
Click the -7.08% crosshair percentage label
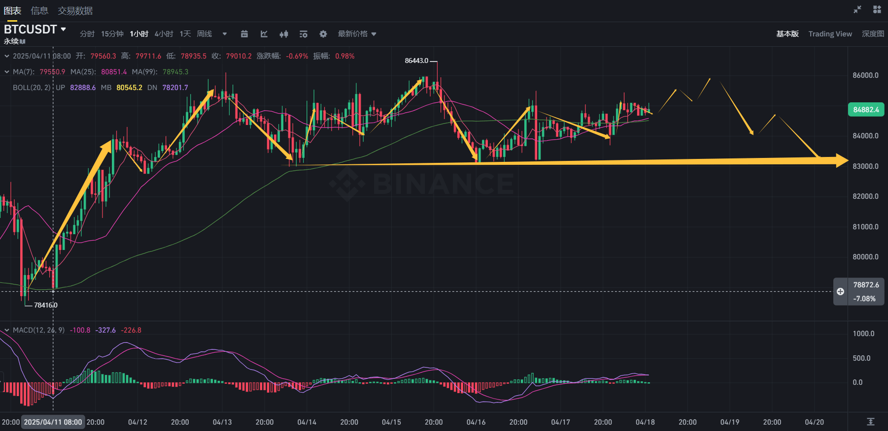click(x=865, y=299)
